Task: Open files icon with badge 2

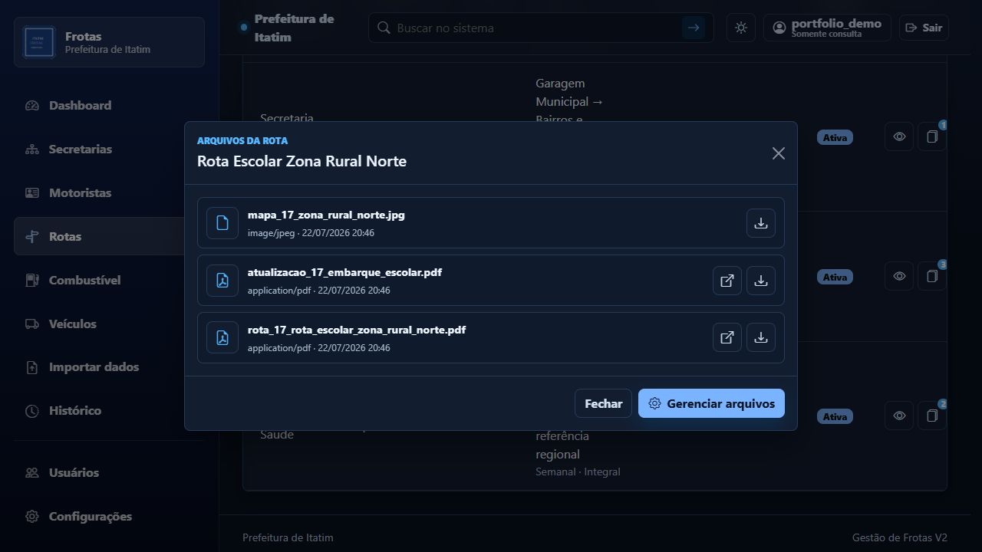Action: coord(932,416)
